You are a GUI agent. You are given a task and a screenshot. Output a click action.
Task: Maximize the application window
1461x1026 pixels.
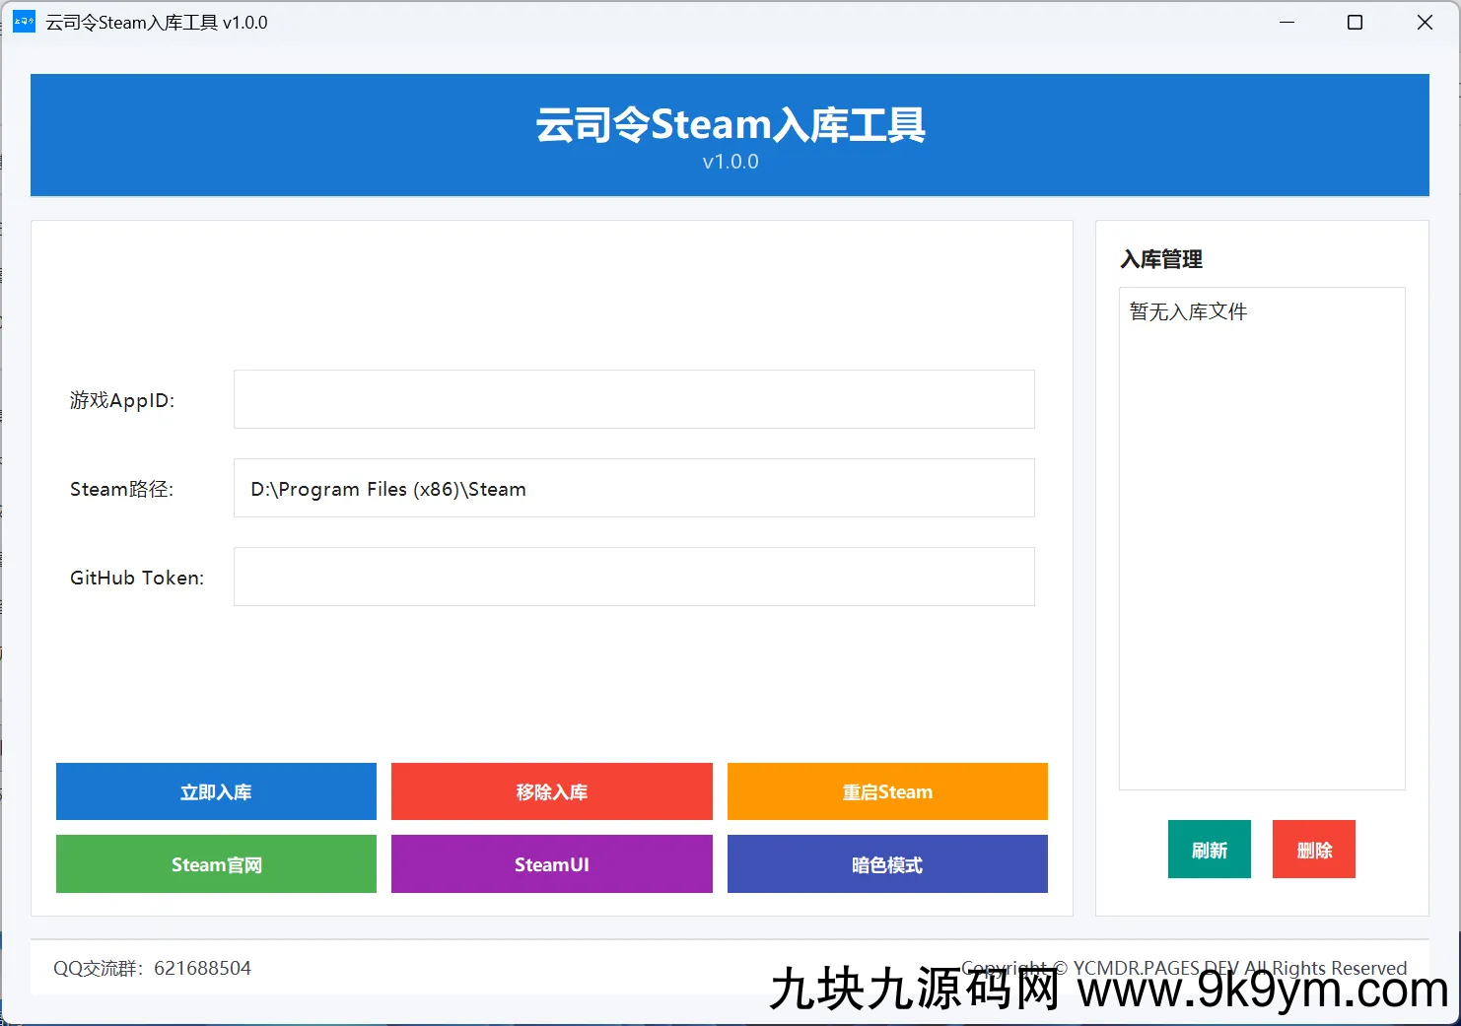tap(1355, 22)
